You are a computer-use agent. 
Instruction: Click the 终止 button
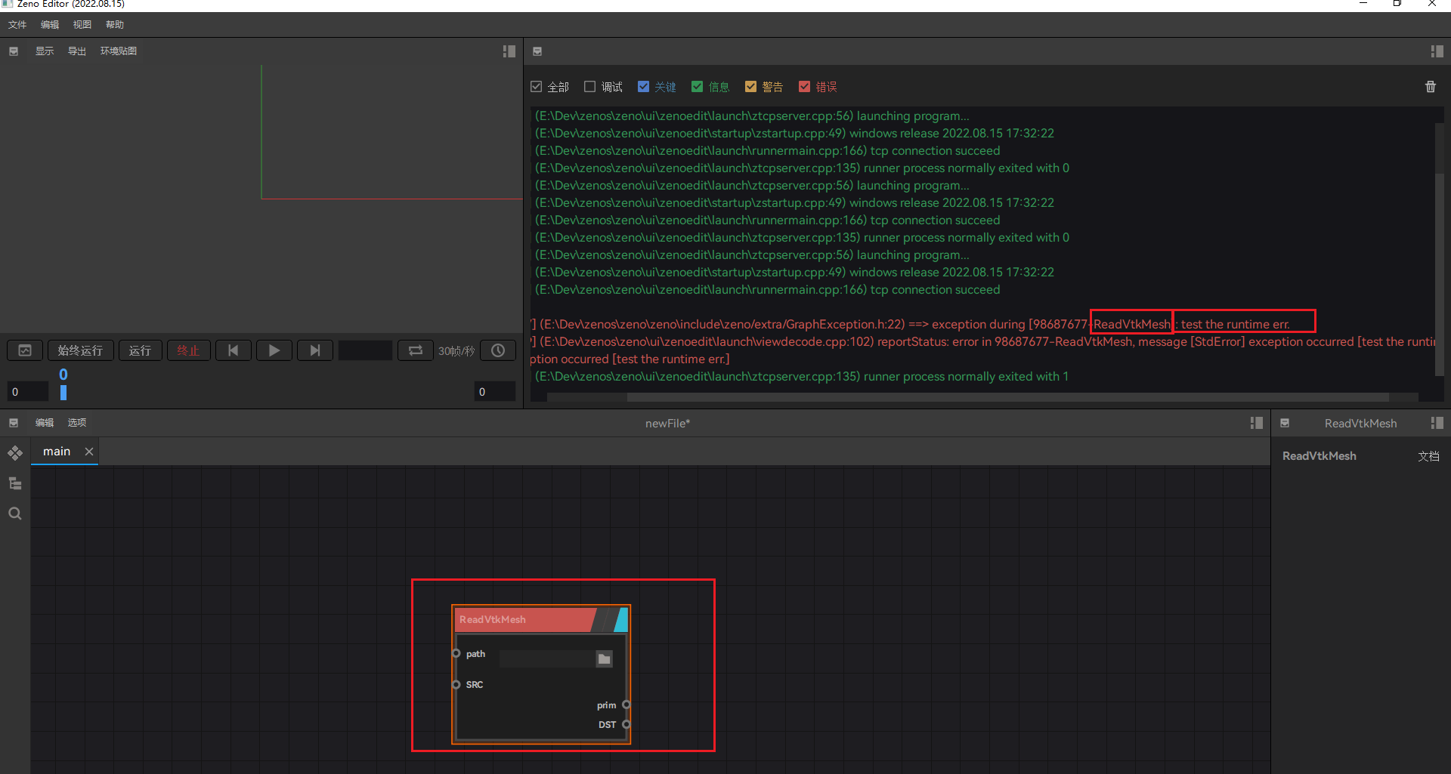(188, 350)
